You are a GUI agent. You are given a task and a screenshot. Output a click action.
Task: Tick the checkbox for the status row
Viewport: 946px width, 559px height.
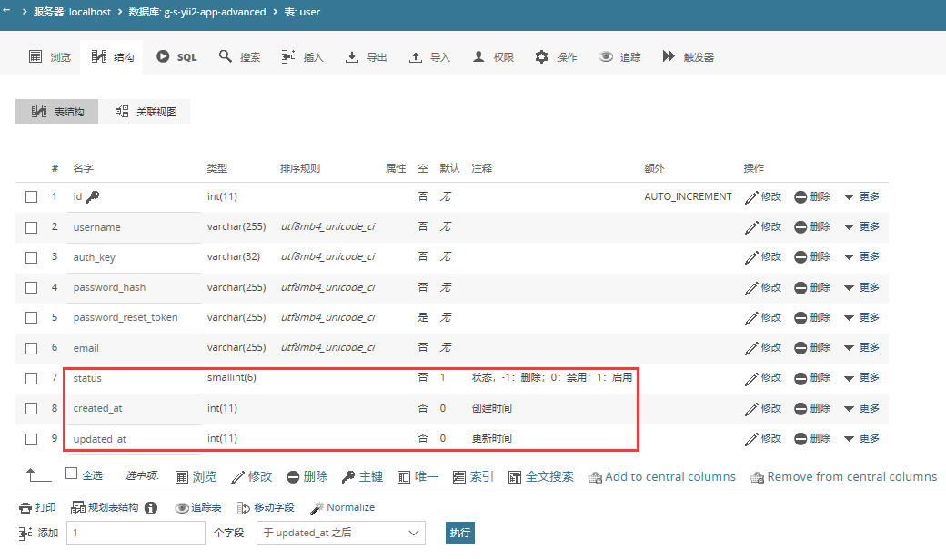[x=32, y=378]
